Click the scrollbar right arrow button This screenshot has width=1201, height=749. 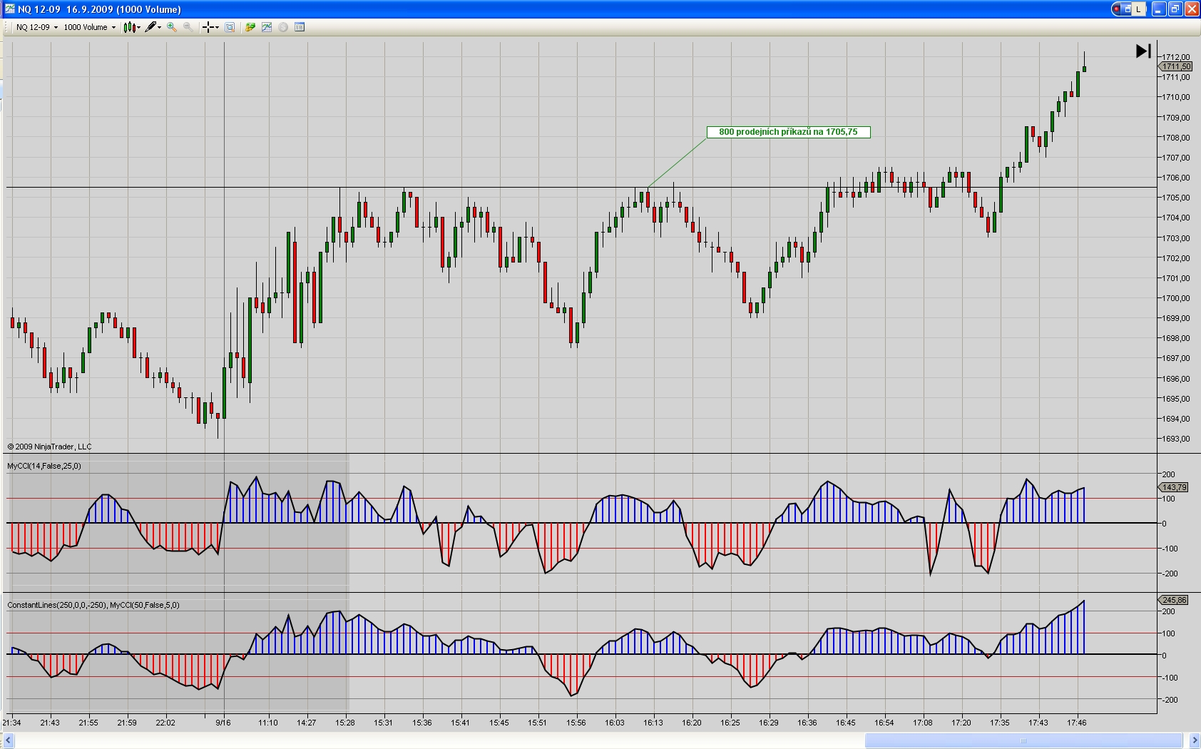coord(1194,740)
